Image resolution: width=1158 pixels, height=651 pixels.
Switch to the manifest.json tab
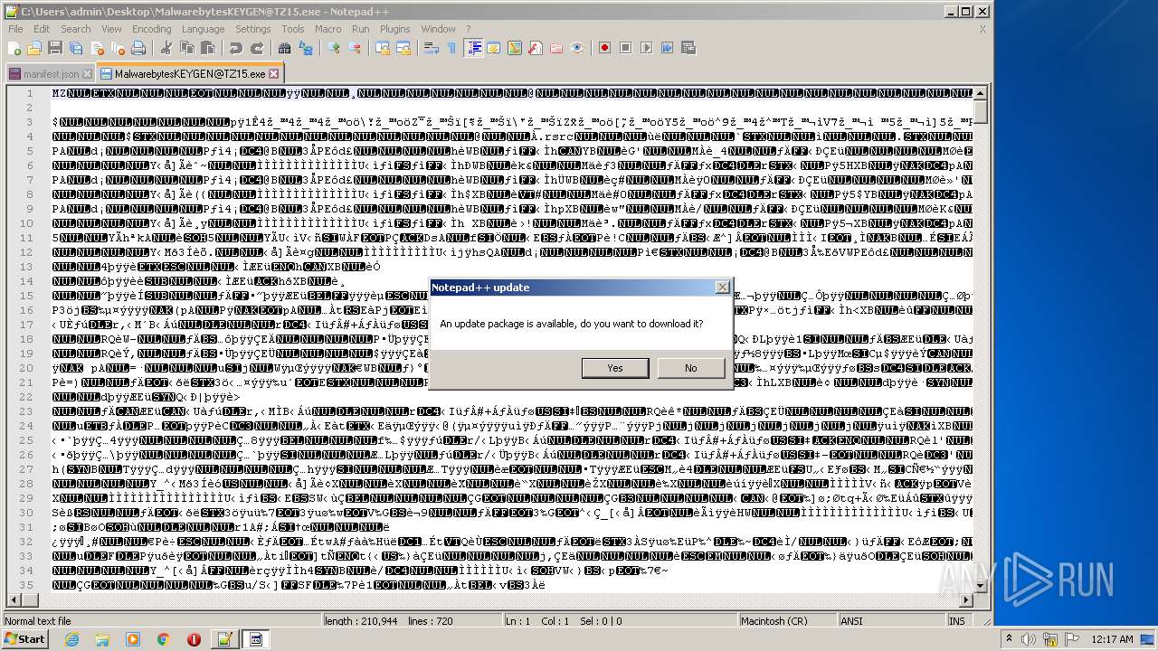pos(51,74)
